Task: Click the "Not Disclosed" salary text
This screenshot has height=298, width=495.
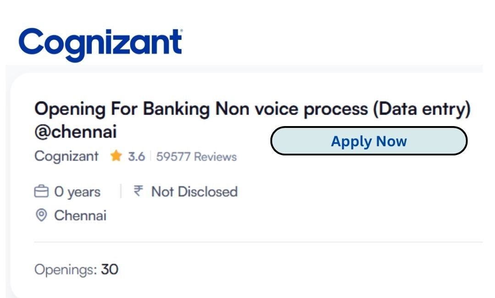Action: click(x=194, y=192)
